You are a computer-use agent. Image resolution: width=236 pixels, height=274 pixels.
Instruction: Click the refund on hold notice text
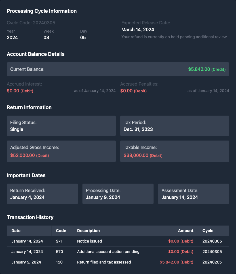coord(174,37)
